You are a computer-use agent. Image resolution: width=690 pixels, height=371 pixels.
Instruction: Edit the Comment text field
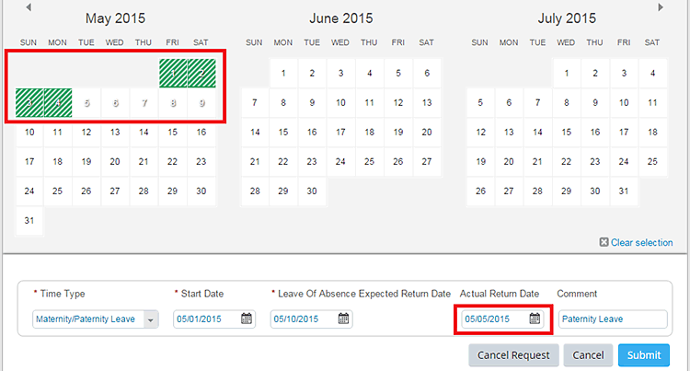pos(612,319)
